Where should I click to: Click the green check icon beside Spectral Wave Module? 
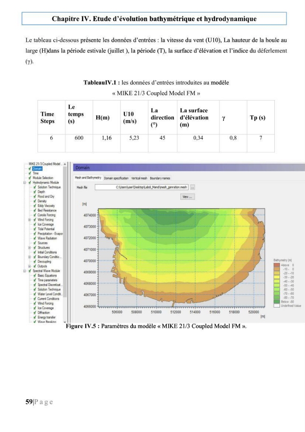pyautogui.click(x=30, y=271)
